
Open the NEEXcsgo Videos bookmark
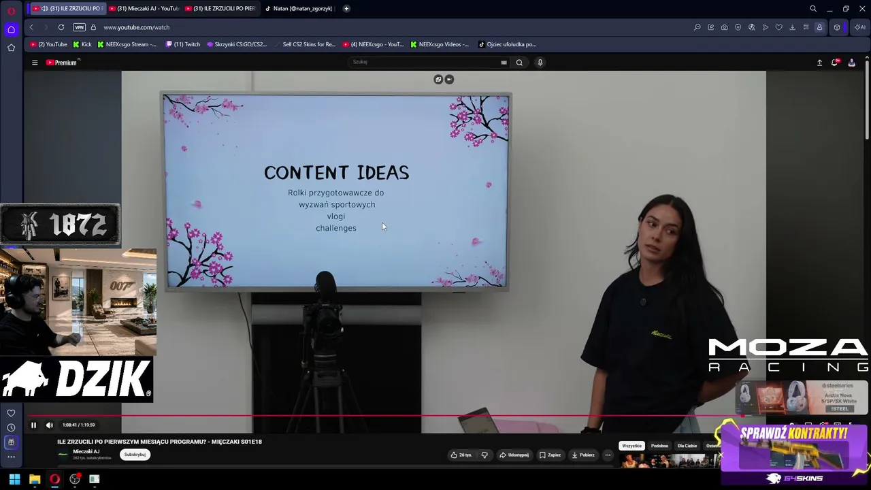tap(440, 44)
